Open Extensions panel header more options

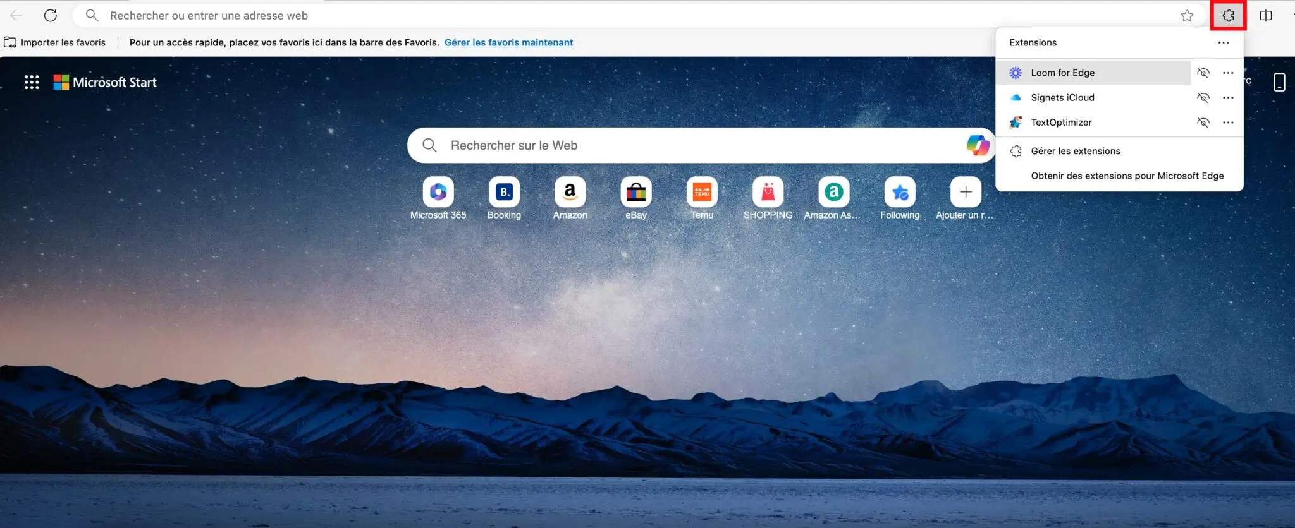coord(1223,42)
